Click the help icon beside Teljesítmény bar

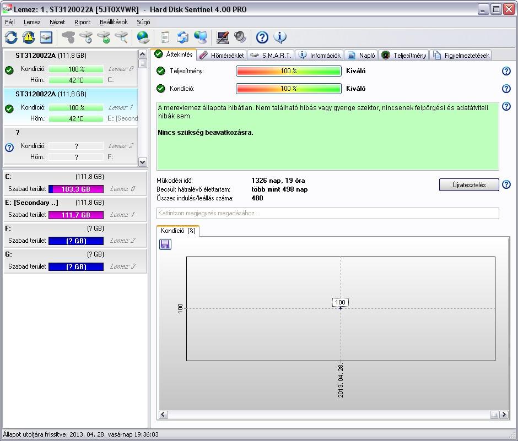pyautogui.click(x=506, y=71)
